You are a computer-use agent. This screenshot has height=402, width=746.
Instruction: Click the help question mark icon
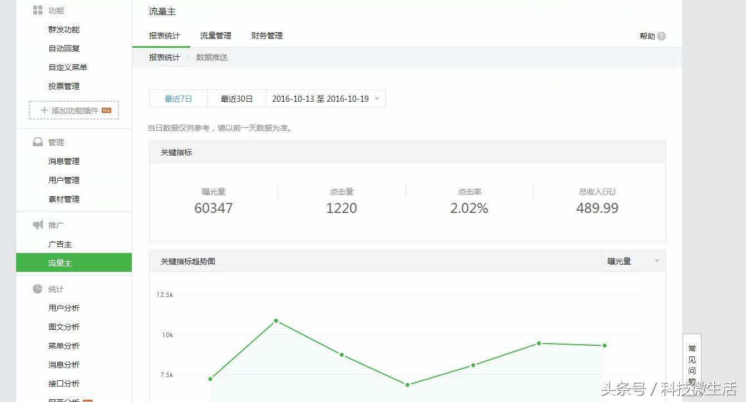click(661, 36)
